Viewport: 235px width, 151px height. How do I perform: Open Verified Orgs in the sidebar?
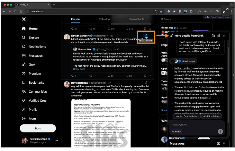click(34, 101)
